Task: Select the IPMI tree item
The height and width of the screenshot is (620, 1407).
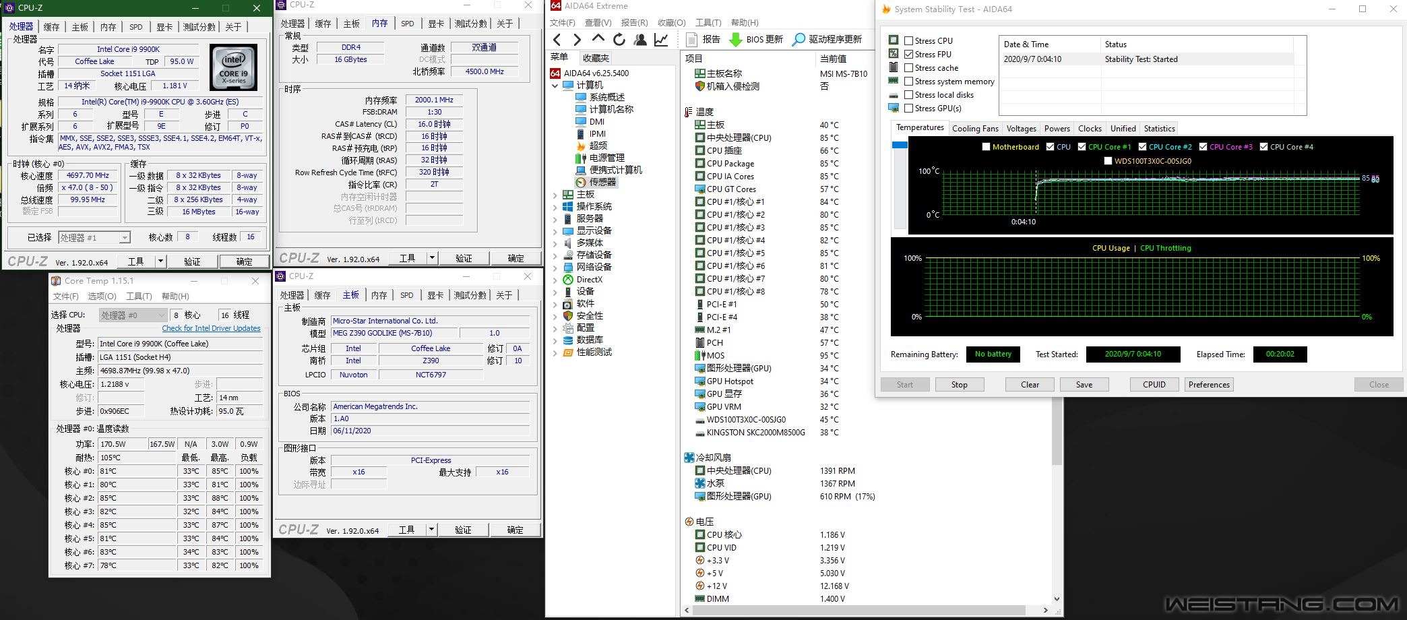Action: click(x=598, y=133)
